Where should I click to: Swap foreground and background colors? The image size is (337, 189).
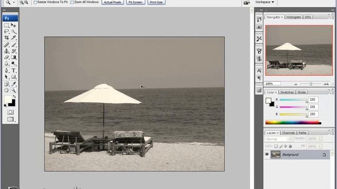coord(14,97)
